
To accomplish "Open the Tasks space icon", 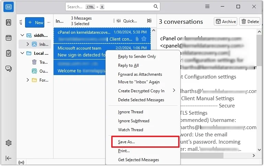I will click(x=9, y=53).
